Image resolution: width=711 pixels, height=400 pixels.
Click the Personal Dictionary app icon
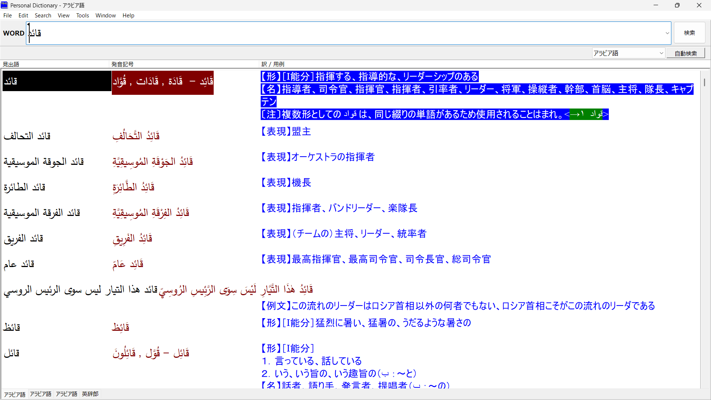click(4, 5)
